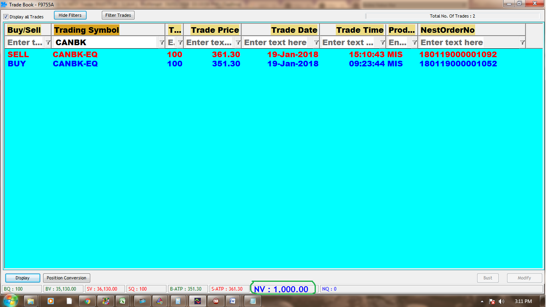Viewport: 551px width, 307px height.
Task: Open Windows Media Player from the taskbar
Action: pyautogui.click(x=51, y=301)
